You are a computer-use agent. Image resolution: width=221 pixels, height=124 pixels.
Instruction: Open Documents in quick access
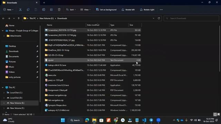(x=12, y=56)
